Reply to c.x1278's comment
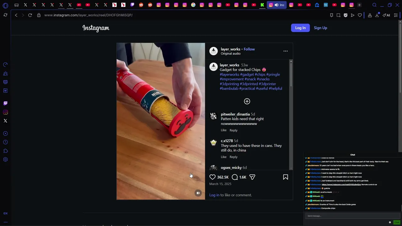 point(233,157)
